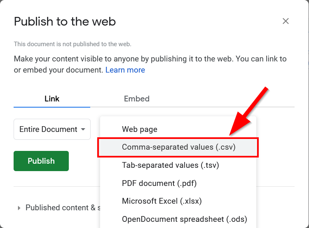The width and height of the screenshot is (309, 228).
Task: Click the Published content & settings label
Action: coord(60,208)
